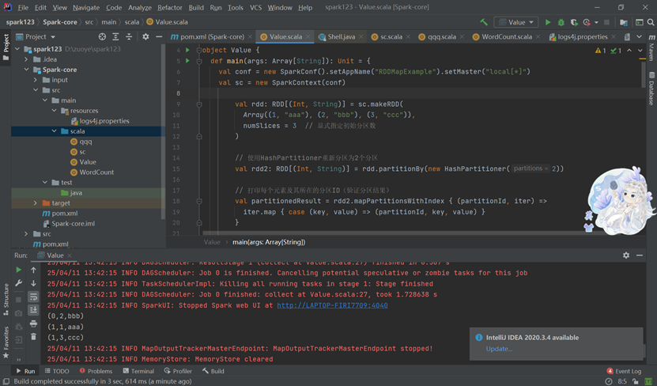Clear all Run console output trash icon

coord(33,336)
